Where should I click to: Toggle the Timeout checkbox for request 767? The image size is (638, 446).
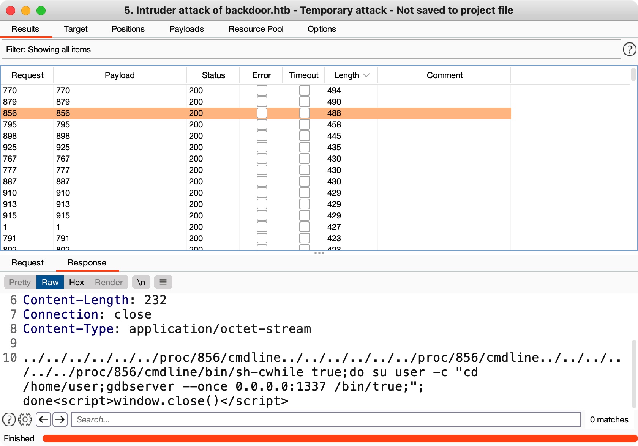pos(305,159)
